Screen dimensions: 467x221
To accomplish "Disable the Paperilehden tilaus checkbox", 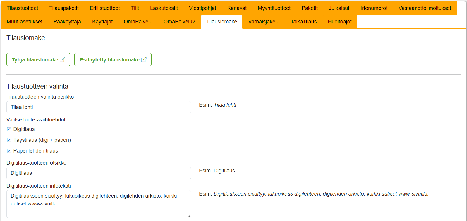I will coord(9,151).
